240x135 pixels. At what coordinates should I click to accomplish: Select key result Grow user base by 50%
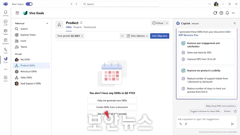(x=199, y=52)
